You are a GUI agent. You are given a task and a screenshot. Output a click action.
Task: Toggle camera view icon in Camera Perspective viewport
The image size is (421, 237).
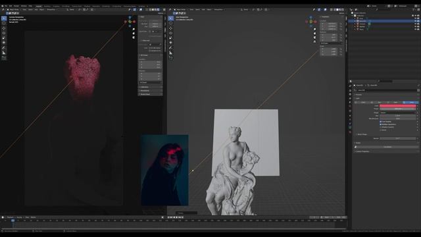coord(134,38)
